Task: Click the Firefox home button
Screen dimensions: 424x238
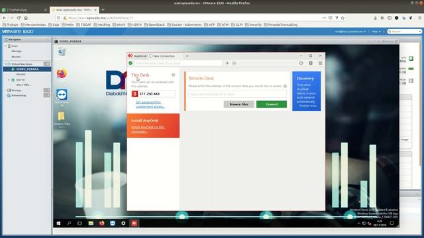Action: [26, 18]
